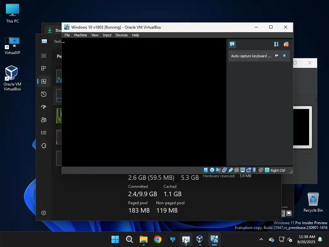
Task: Switch to Task Manager in the taskbar
Action: [x=186, y=239]
